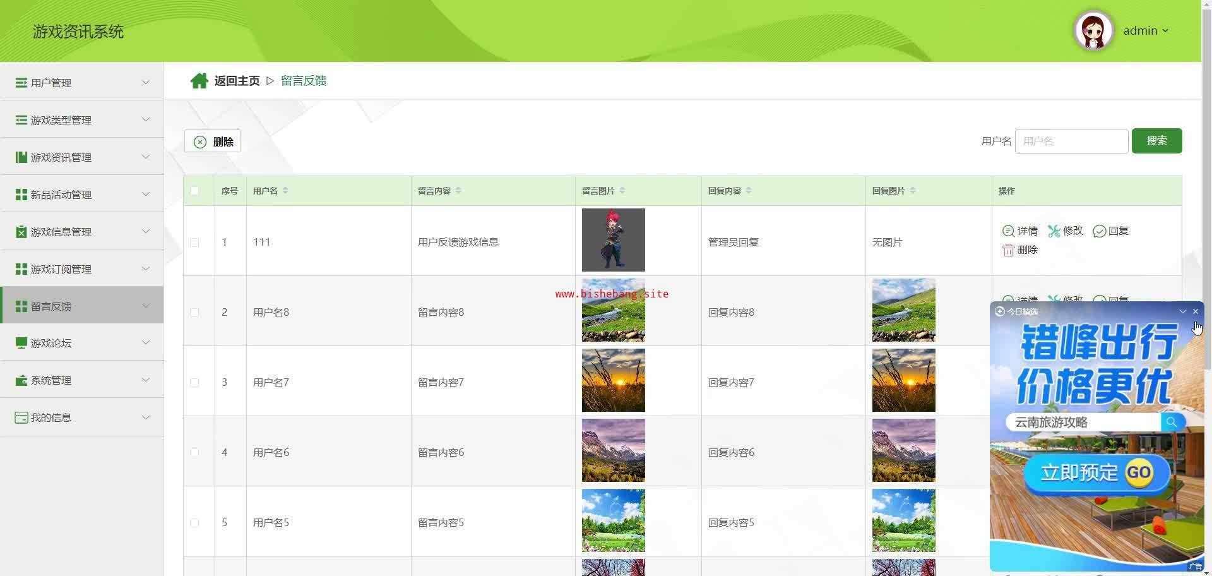Select 系统管理 in the sidebar
Image resolution: width=1212 pixels, height=576 pixels.
[x=82, y=380]
